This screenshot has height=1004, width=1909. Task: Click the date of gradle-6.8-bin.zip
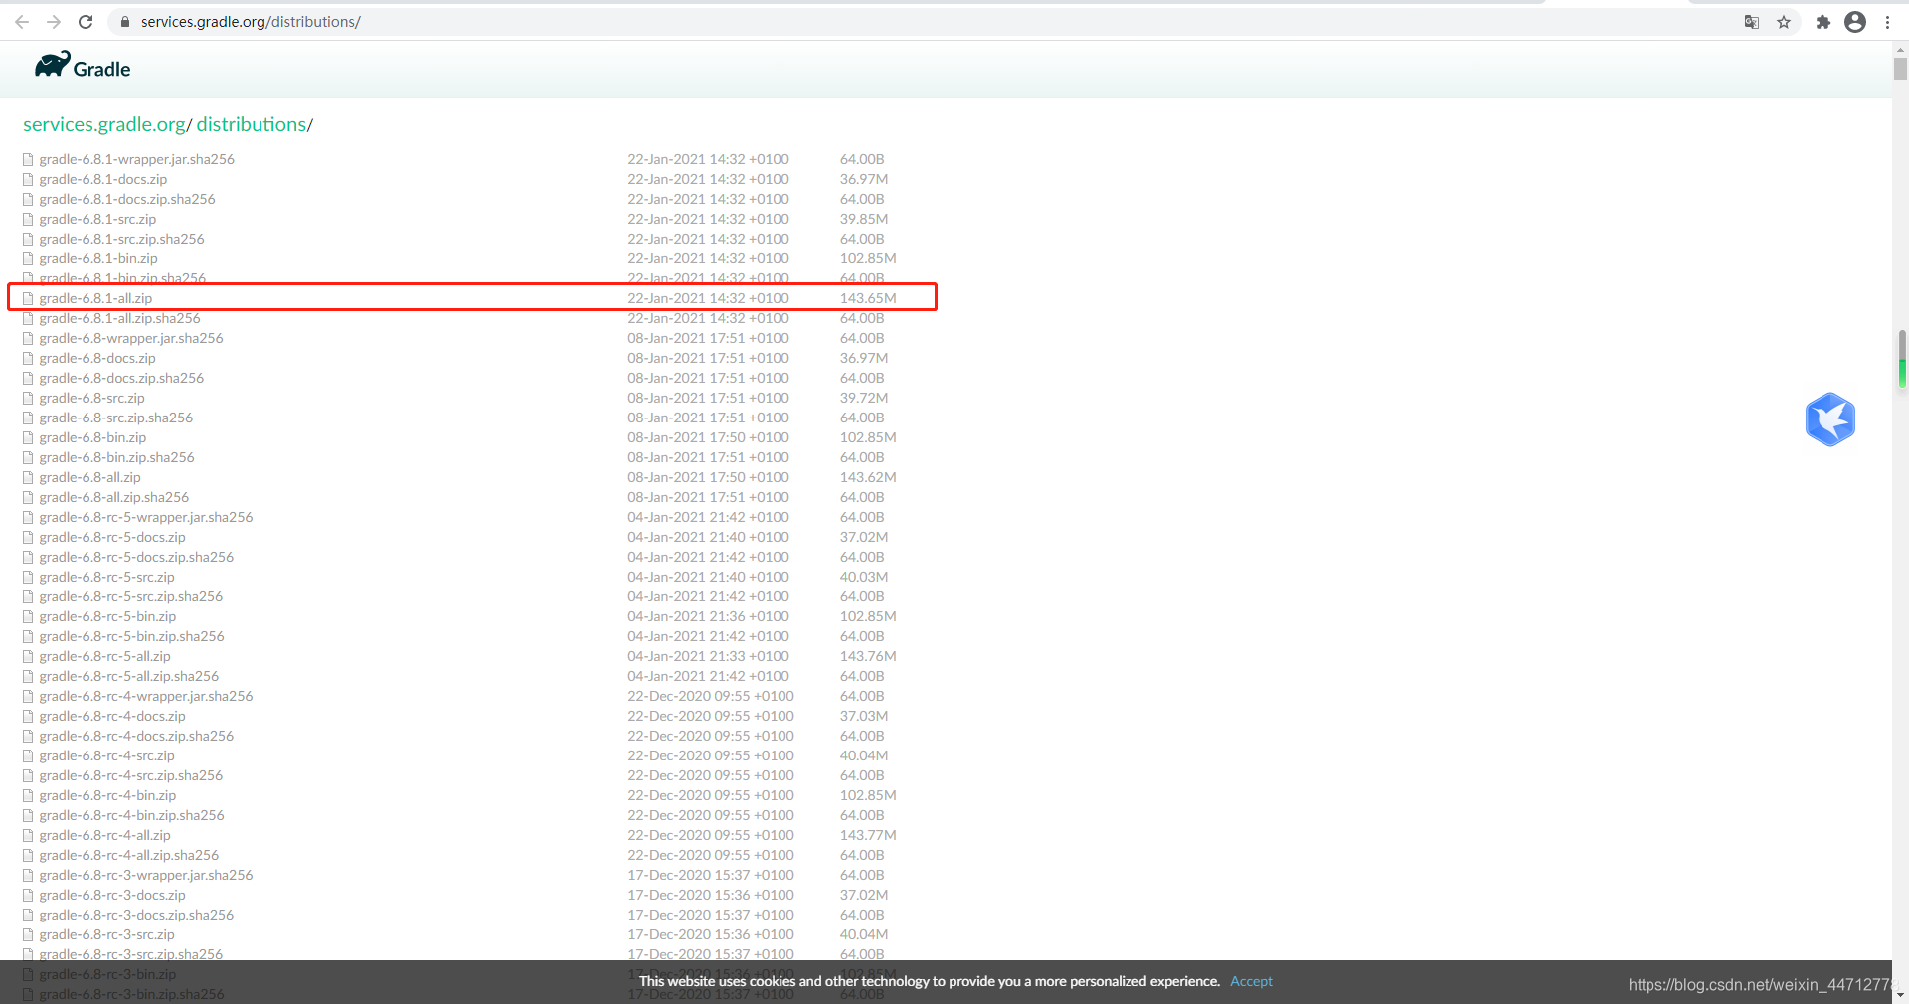pos(708,437)
